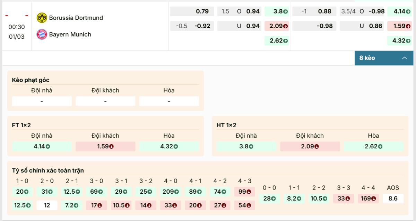Select HT 1x2 draw odds 2.62
Image resolution: width=416 pixels, height=221 pixels.
(x=373, y=146)
